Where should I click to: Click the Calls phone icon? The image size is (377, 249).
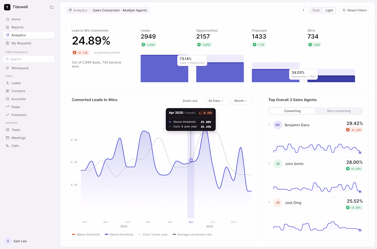coord(8,146)
